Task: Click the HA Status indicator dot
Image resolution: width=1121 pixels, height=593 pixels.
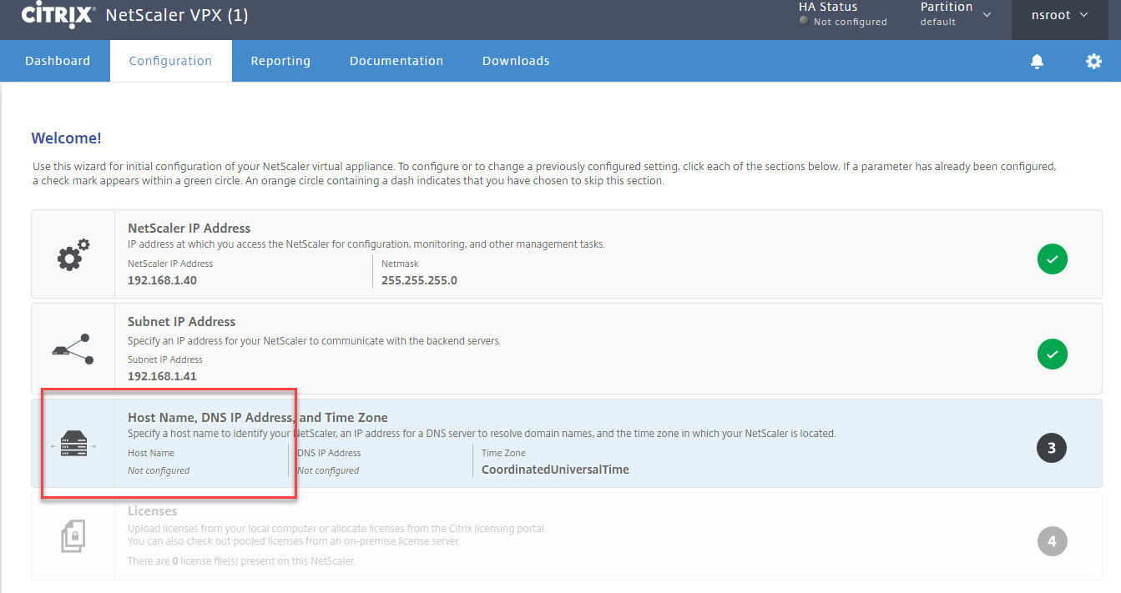Action: click(x=804, y=21)
